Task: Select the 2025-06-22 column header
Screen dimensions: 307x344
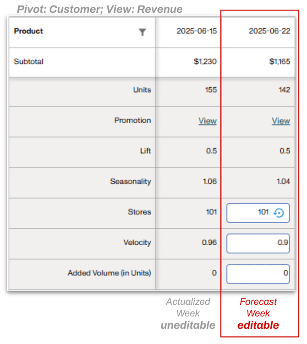Action: click(x=269, y=31)
